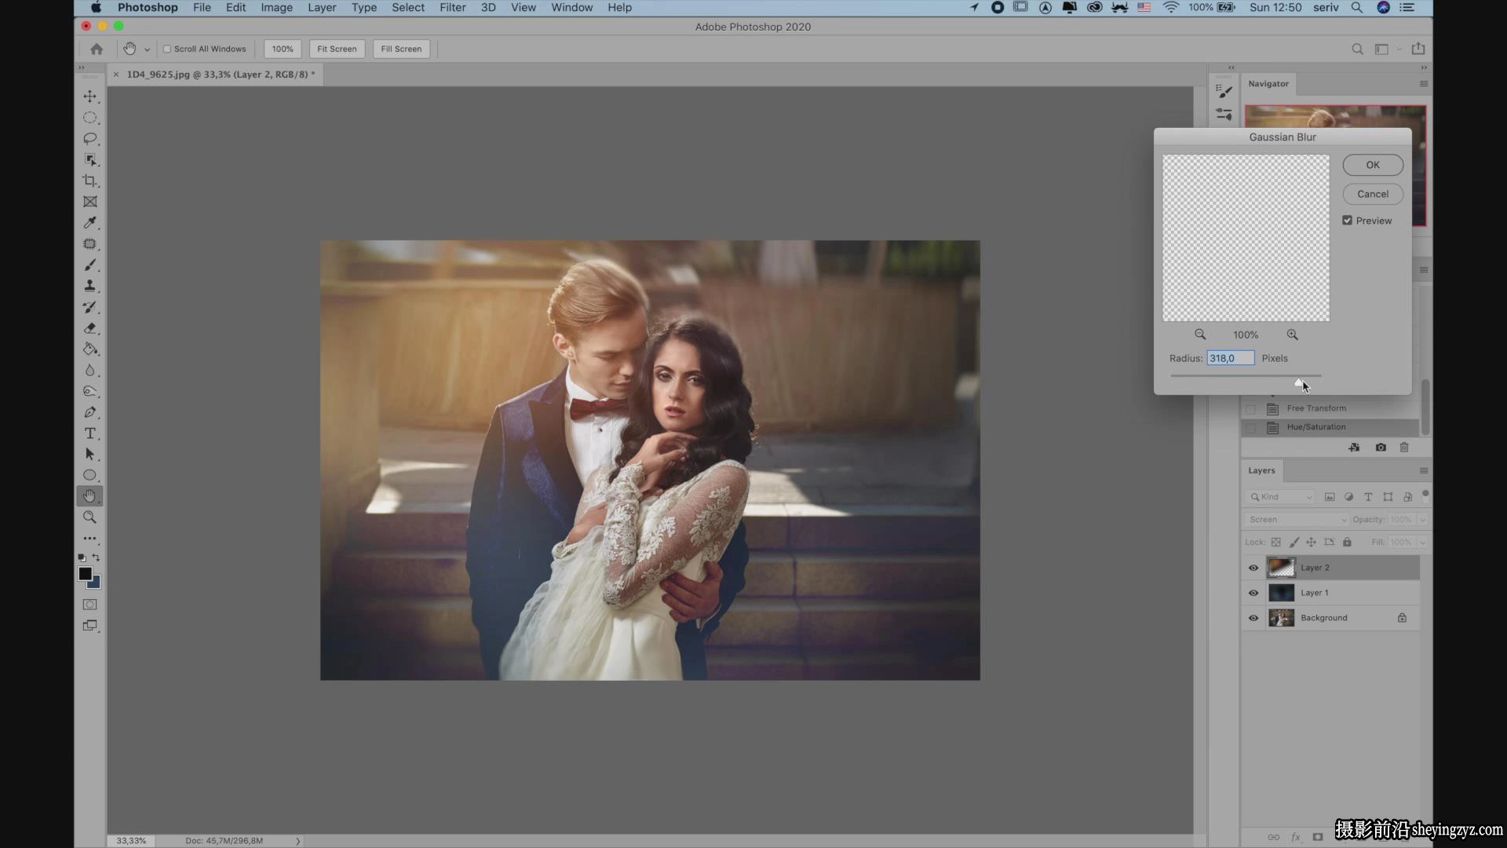Viewport: 1507px width, 848px height.
Task: Select the Dodge tool
Action: tap(90, 391)
